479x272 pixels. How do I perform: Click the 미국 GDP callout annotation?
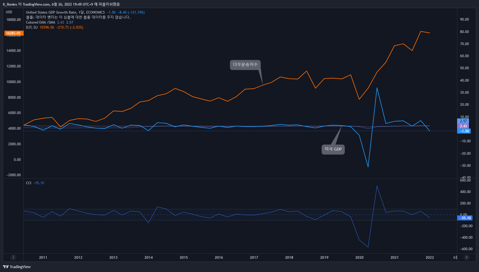[x=333, y=149]
